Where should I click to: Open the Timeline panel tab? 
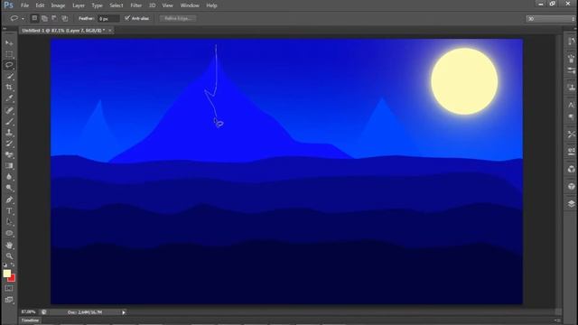[30, 320]
